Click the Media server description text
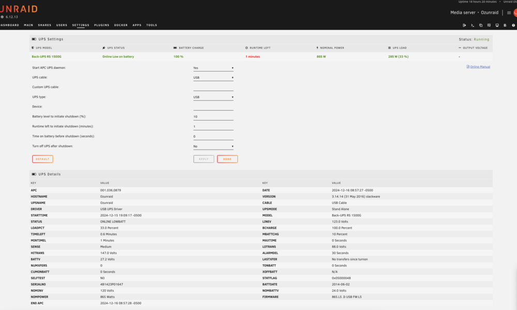 (x=463, y=12)
